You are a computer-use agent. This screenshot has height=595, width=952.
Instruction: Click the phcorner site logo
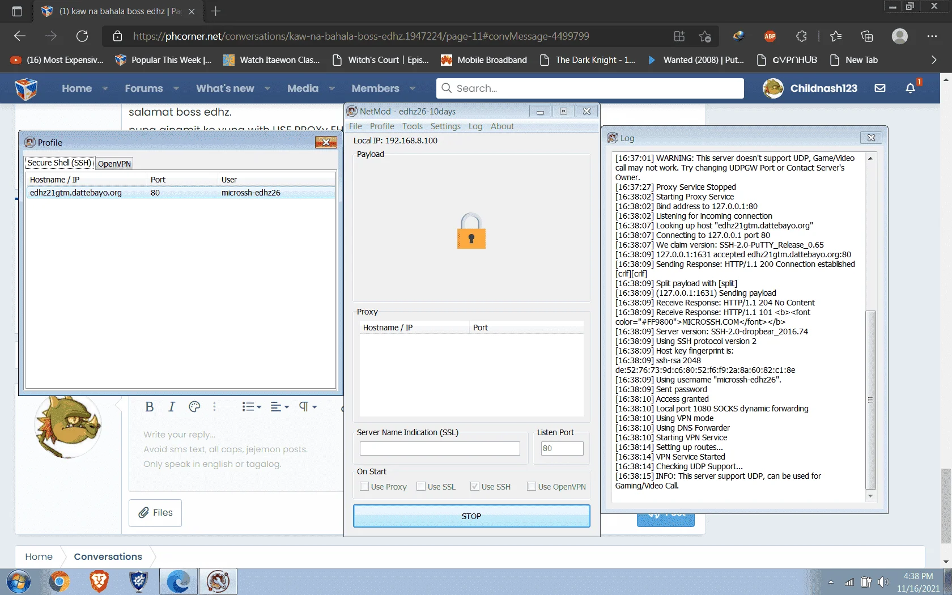26,88
